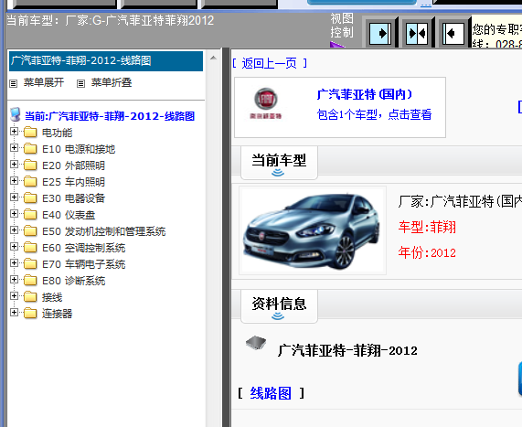Click the left panel scroll-up arrow
The image size is (522, 427).
213,58
